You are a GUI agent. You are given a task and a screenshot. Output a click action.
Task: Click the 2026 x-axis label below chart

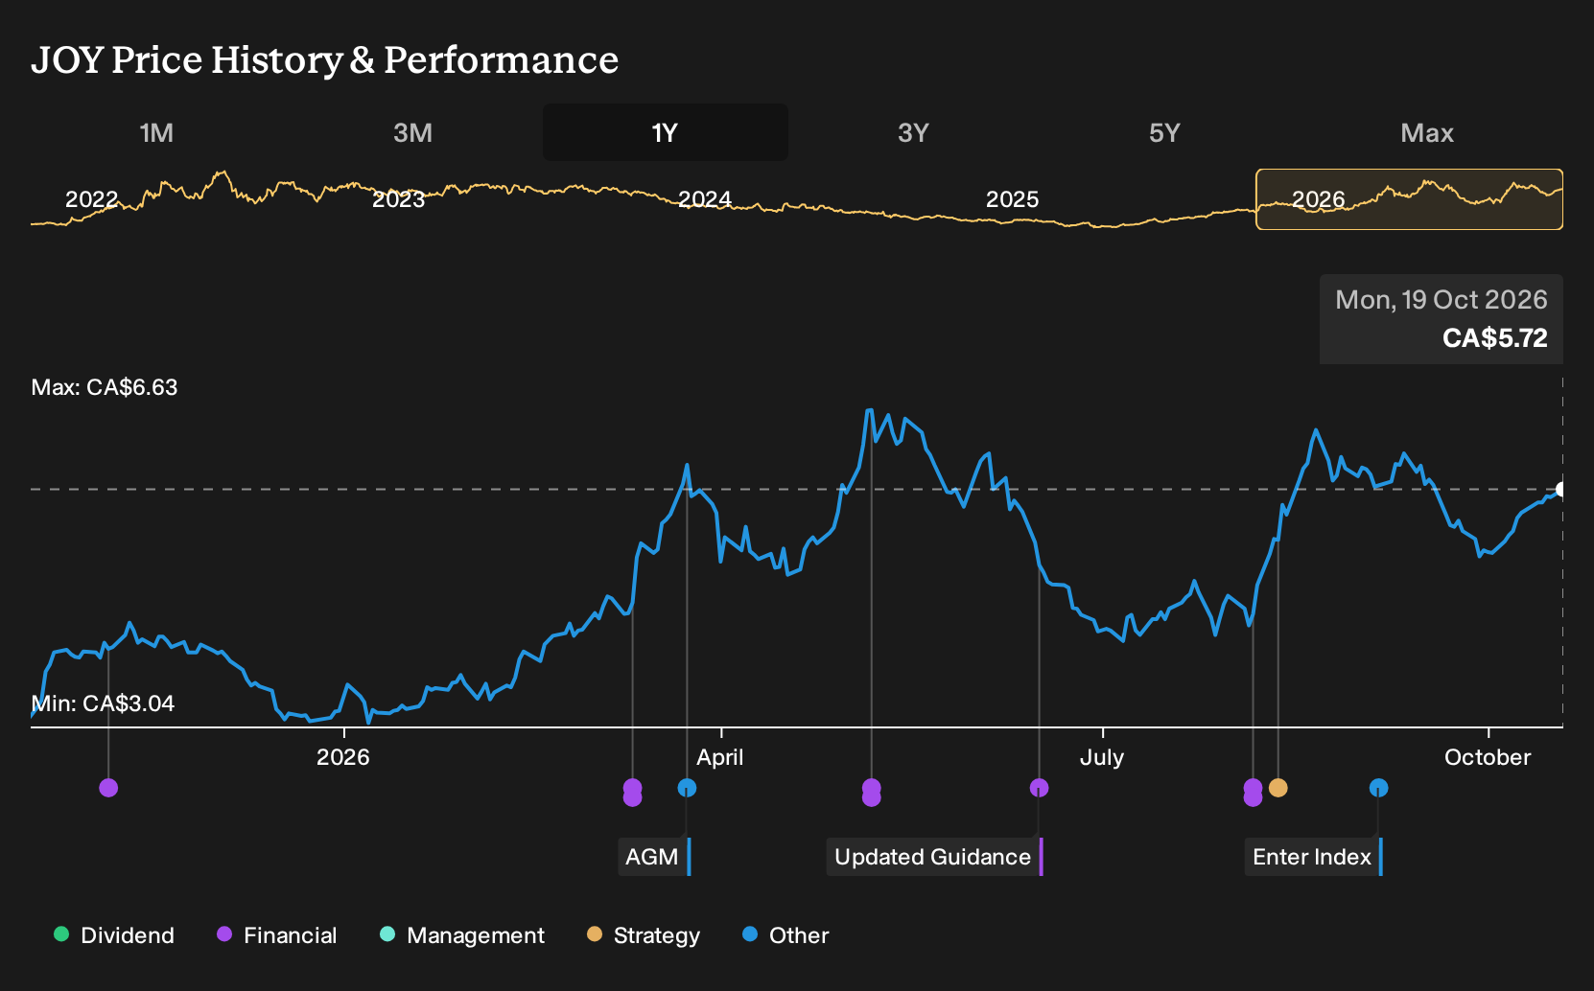tap(343, 757)
